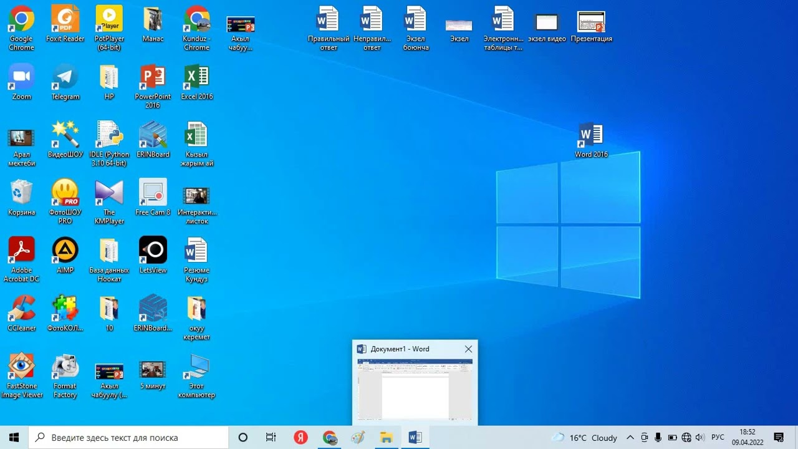
Task: Select the Неправильный ответ document
Action: coord(372,28)
